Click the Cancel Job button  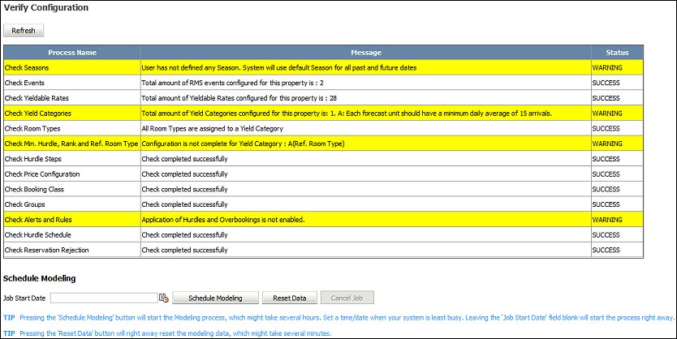pyautogui.click(x=347, y=298)
